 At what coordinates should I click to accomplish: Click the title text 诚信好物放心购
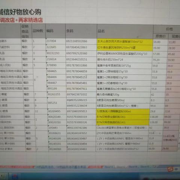coord(21,12)
